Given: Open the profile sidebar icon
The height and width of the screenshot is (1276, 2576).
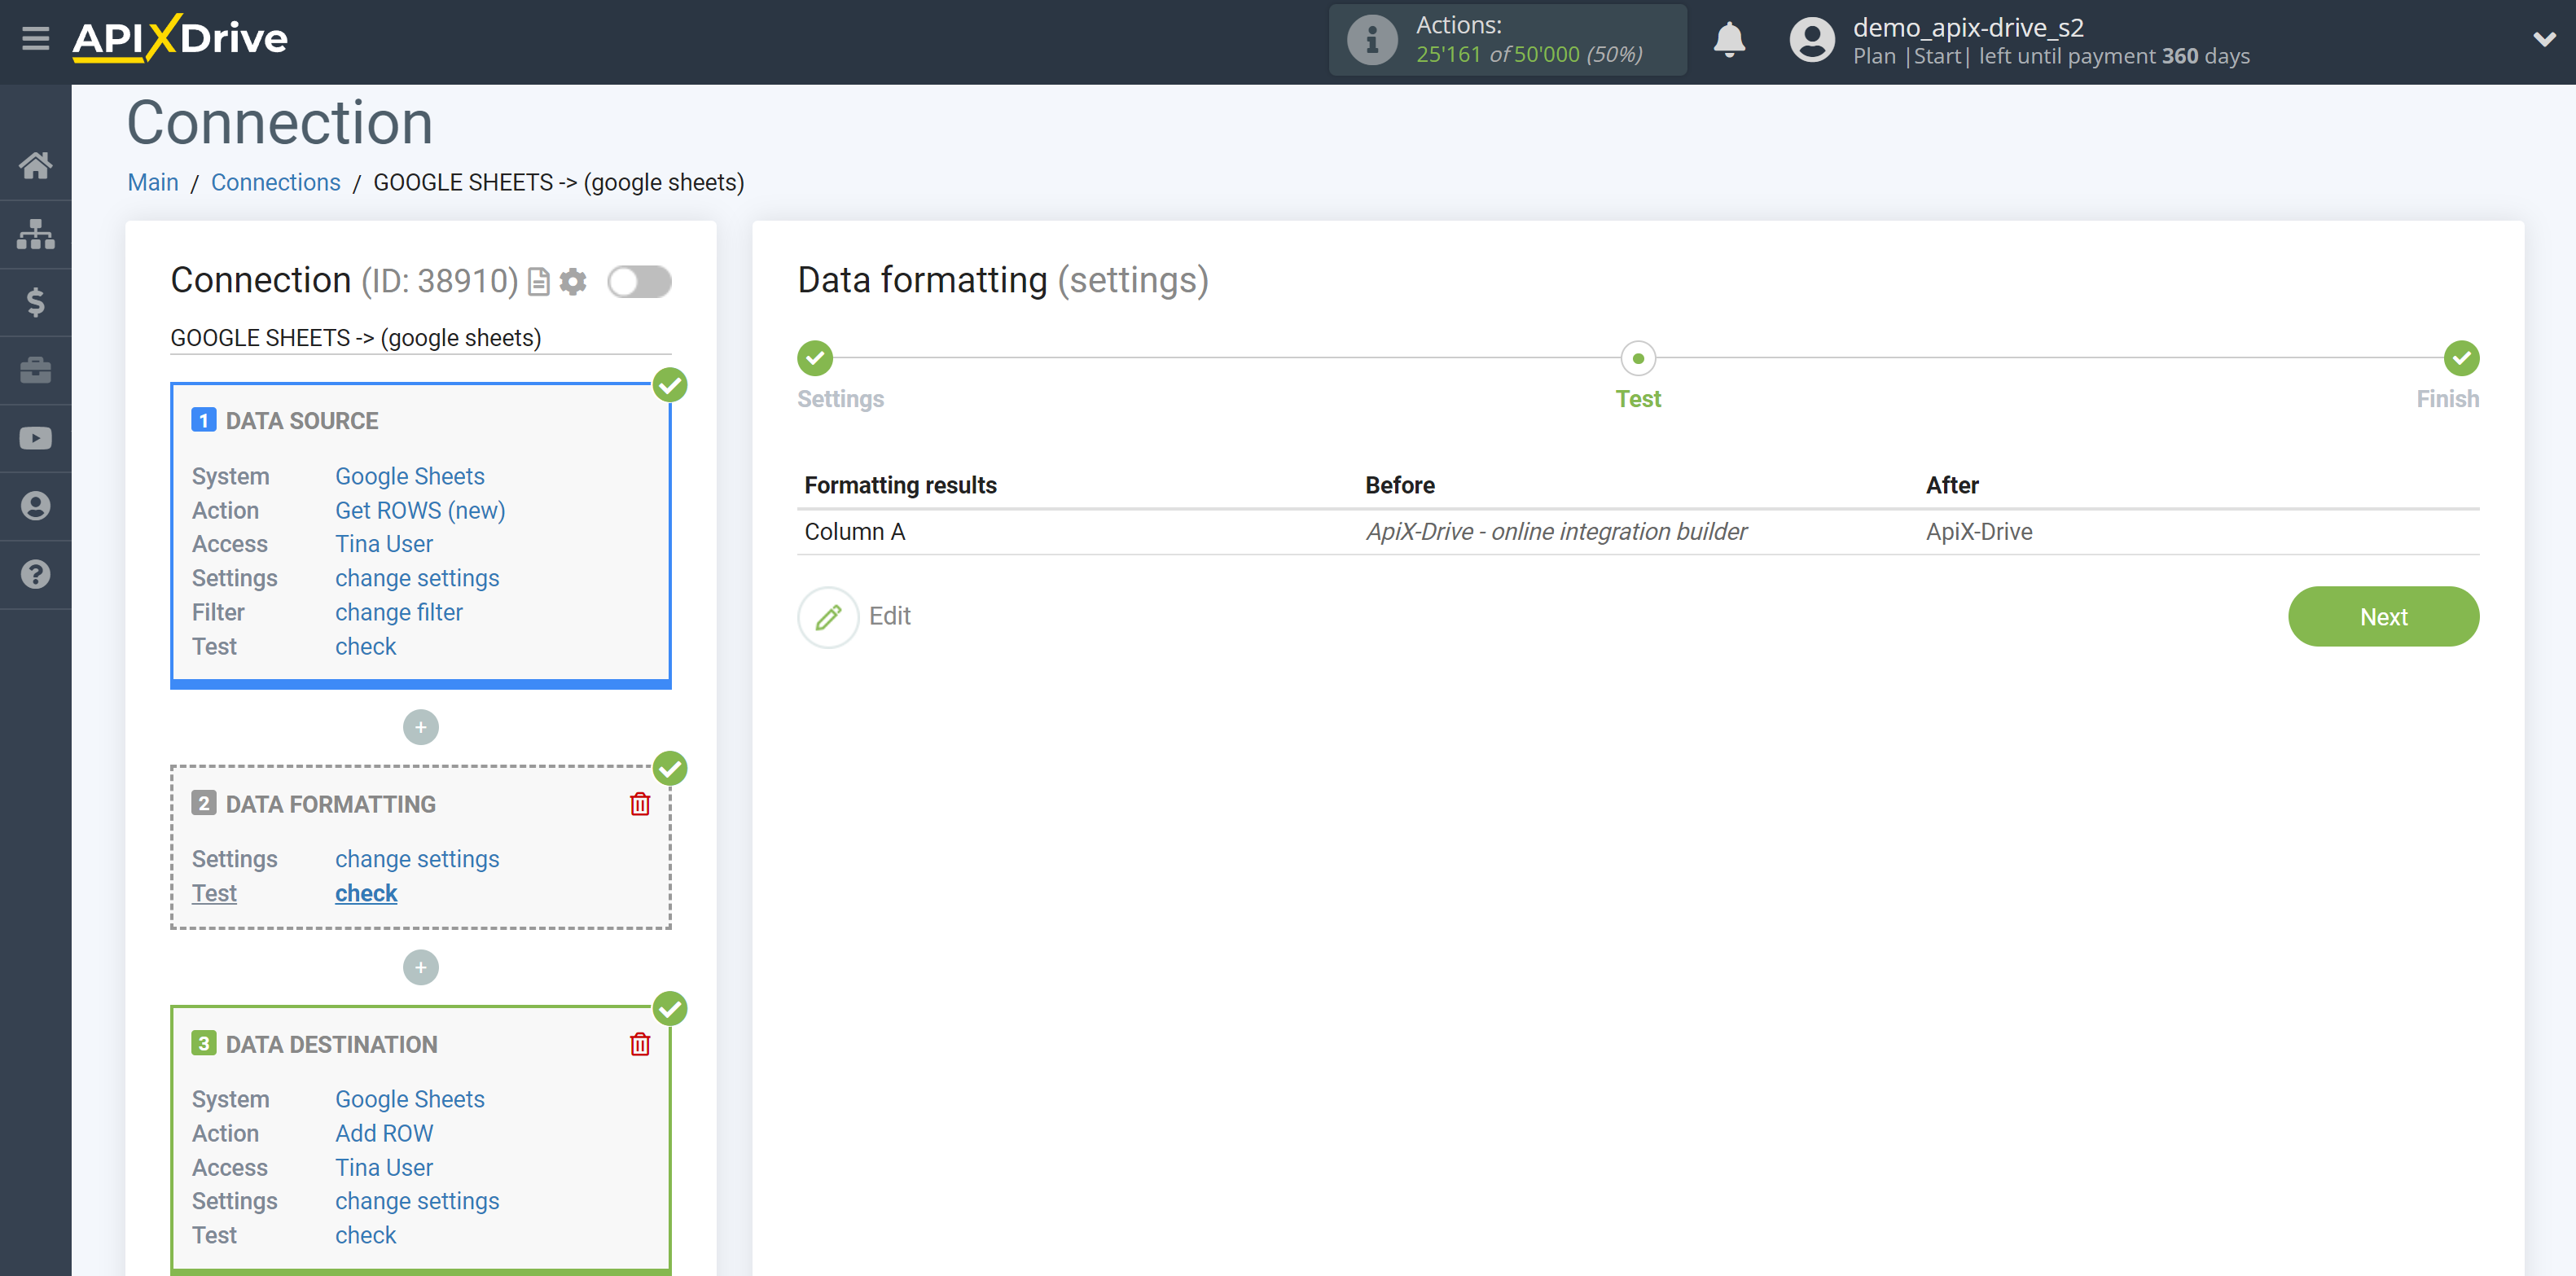Looking at the screenshot, I should (x=36, y=506).
